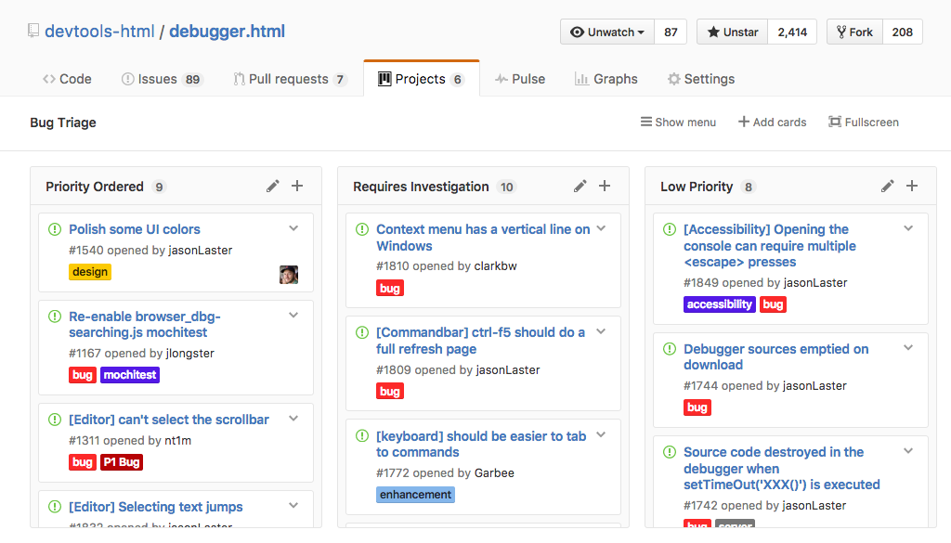951x543 pixels.
Task: Expand card menu for Re-enable browser_dbg-searching.js
Action: [x=293, y=316]
